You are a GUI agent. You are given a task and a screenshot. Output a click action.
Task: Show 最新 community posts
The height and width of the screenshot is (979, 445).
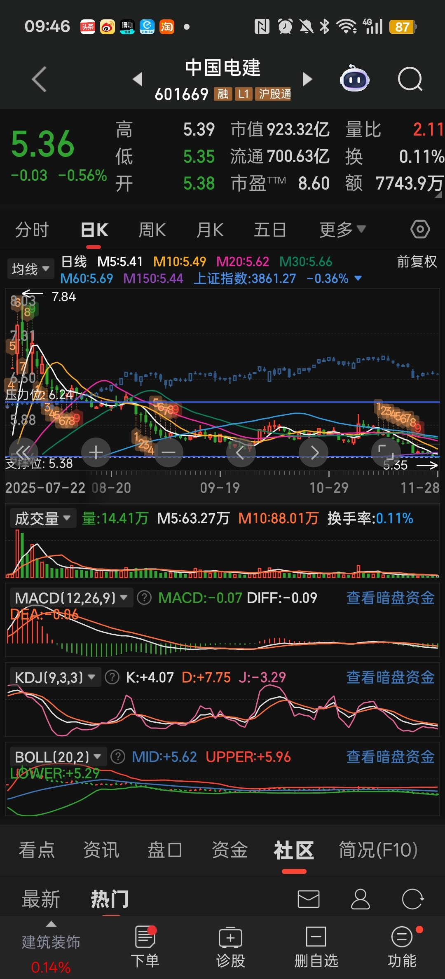tap(41, 899)
